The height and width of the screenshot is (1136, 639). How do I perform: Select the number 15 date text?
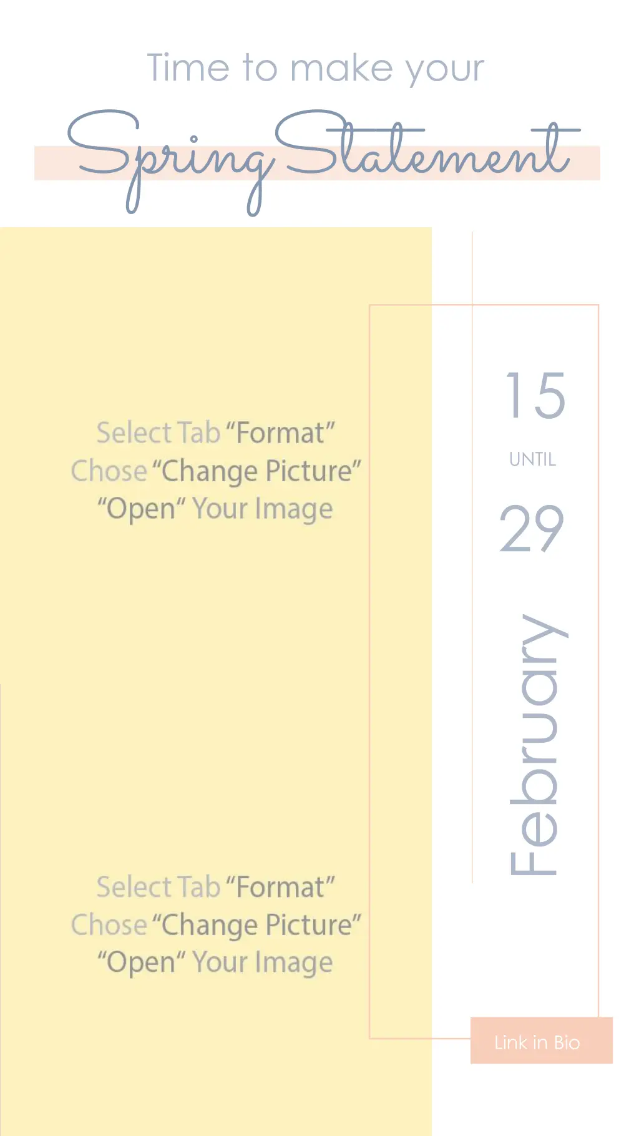[x=535, y=395]
